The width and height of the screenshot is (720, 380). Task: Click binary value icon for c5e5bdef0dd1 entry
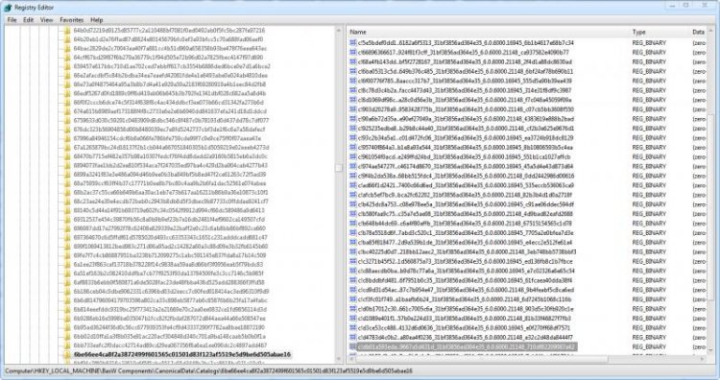[352, 42]
